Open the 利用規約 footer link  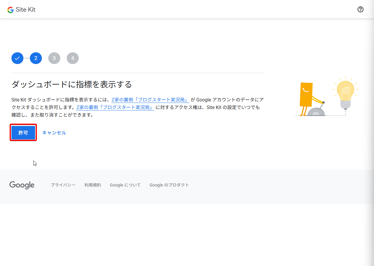click(x=93, y=185)
